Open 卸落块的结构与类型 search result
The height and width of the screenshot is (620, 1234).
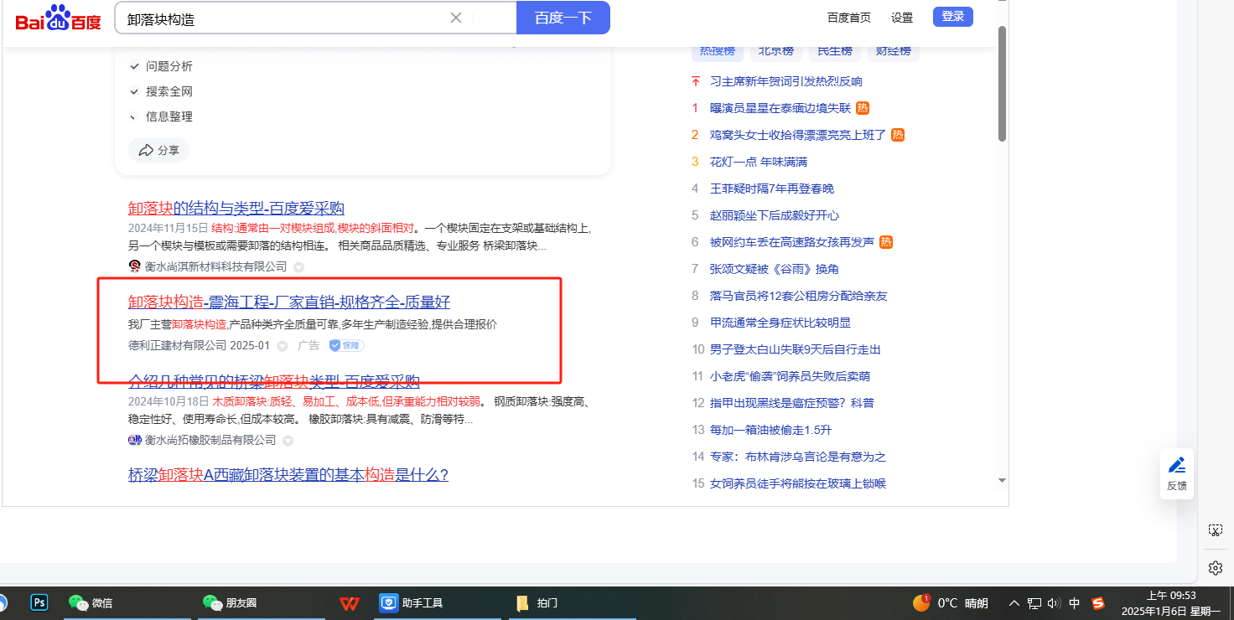(x=236, y=208)
